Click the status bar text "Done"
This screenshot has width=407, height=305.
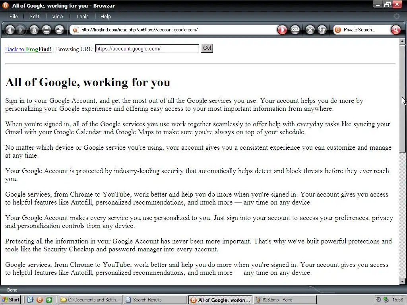coord(12,290)
